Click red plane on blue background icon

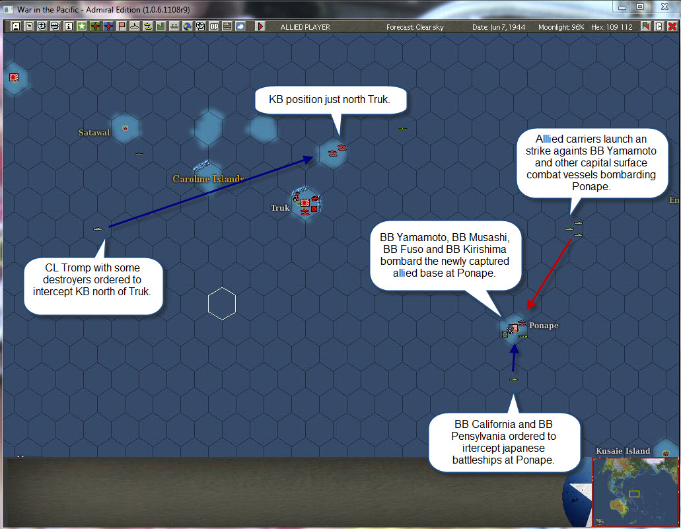[108, 26]
